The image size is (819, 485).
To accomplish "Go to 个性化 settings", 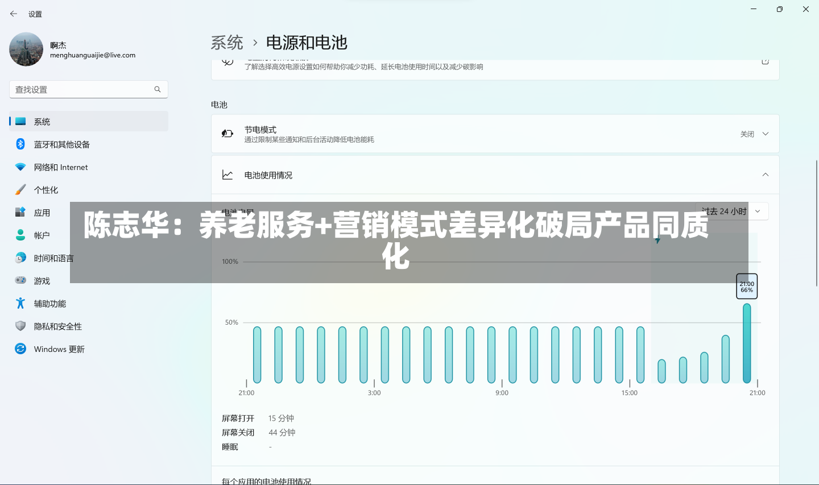I will point(89,189).
